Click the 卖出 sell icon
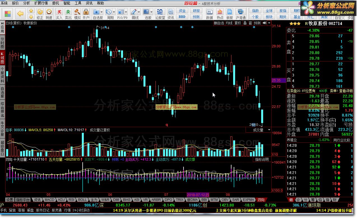The image size is (357, 218). coord(68,13)
